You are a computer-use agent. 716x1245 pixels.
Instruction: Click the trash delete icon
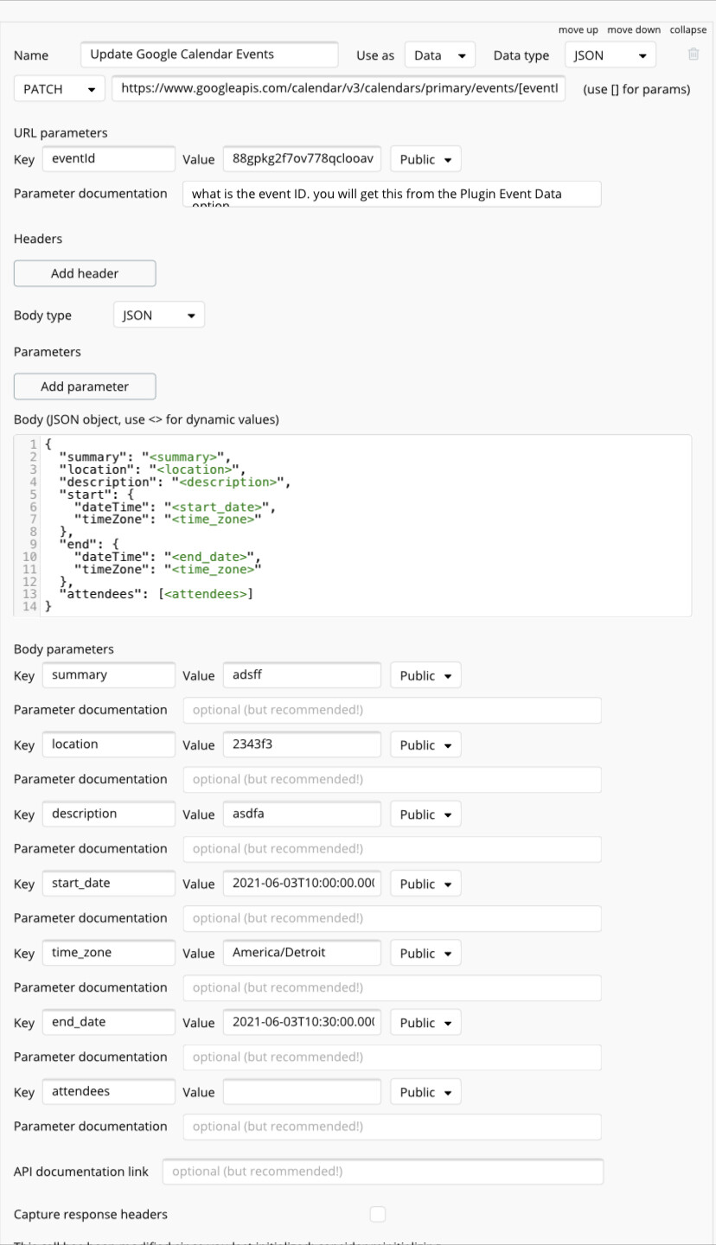click(x=693, y=54)
